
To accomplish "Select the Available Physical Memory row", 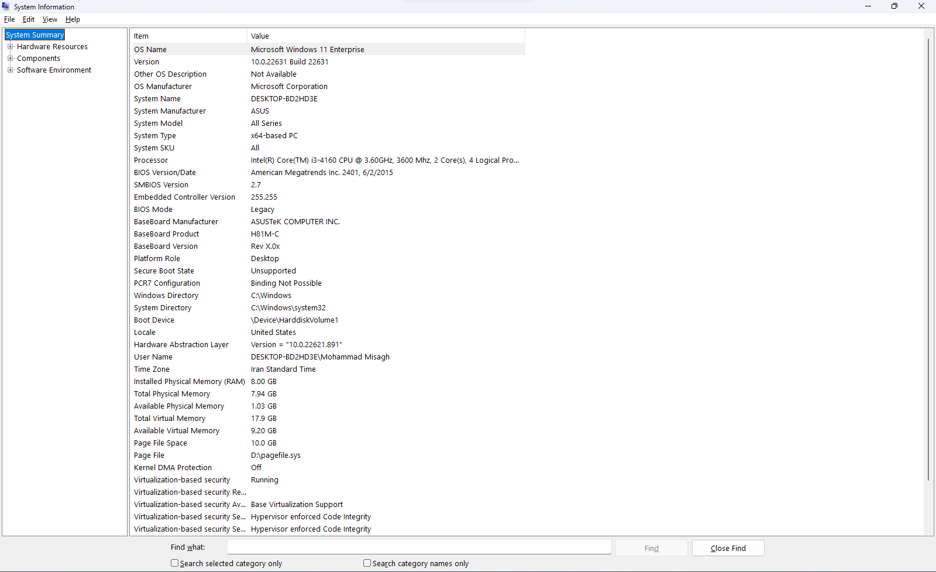I will point(328,406).
